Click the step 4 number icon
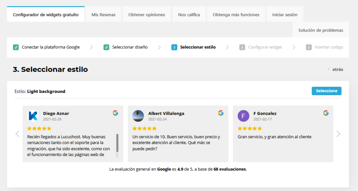Image resolution: width=358 pixels, height=191 pixels. 242,47
